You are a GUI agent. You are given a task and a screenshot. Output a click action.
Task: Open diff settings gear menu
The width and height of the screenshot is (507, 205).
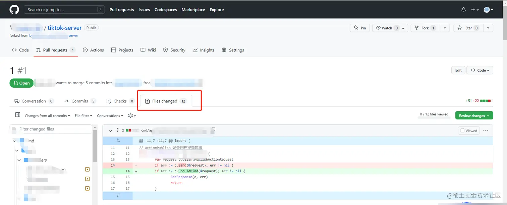click(132, 116)
